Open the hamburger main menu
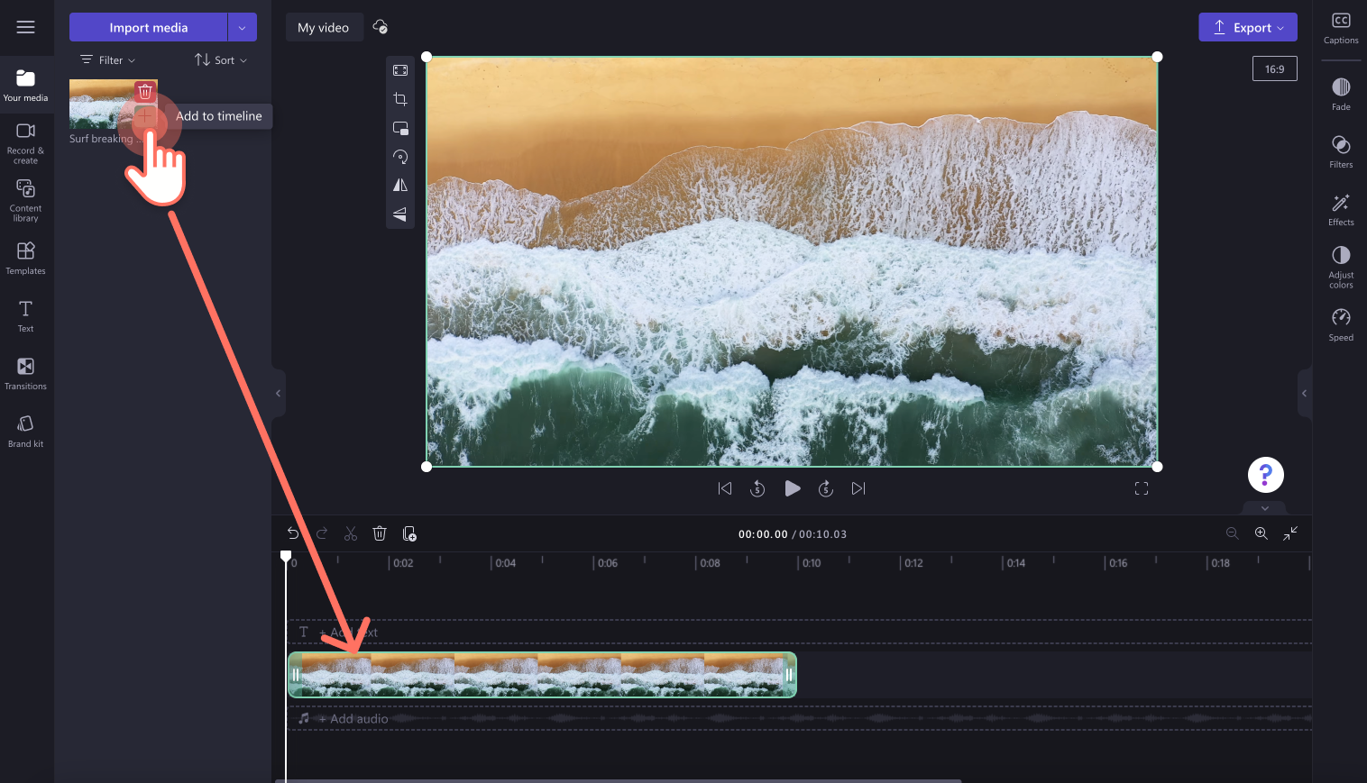Viewport: 1367px width, 783px height. tap(25, 27)
